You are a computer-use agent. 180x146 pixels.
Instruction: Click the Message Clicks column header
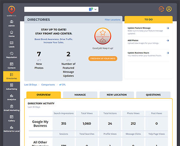[x=133, y=134]
